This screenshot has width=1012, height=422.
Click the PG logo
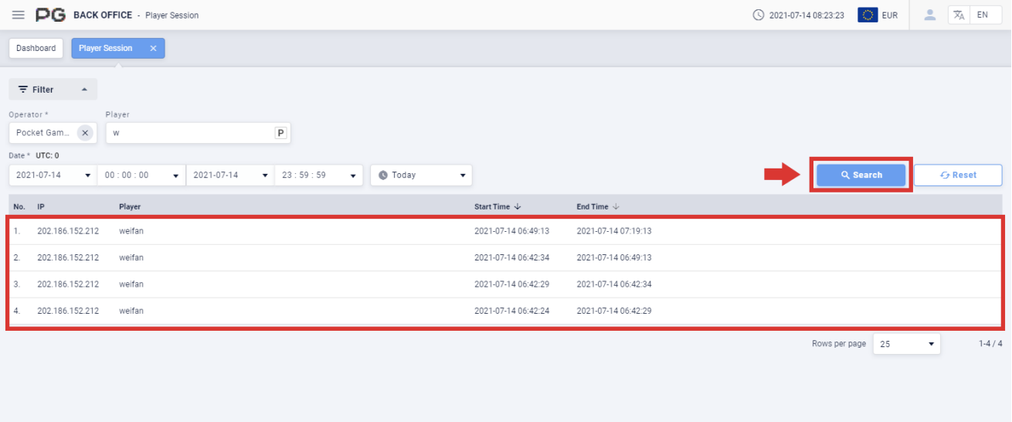click(x=51, y=15)
